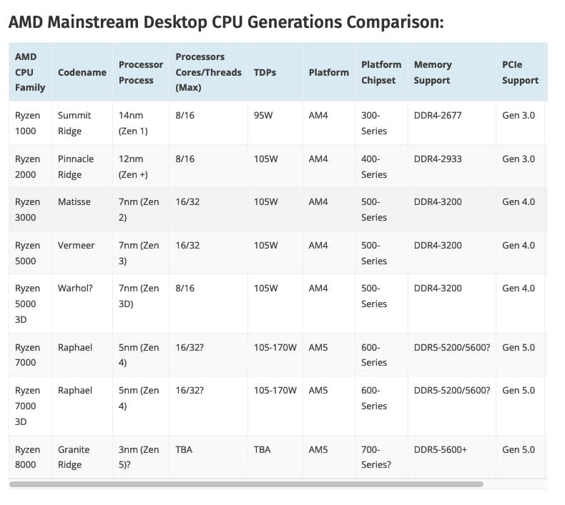Click the 'DDR5-5600+' memory cell
This screenshot has height=505, width=565.
tap(452, 456)
